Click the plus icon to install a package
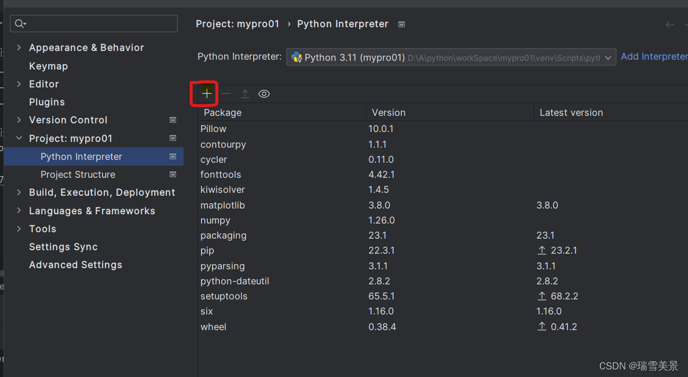 [x=207, y=93]
